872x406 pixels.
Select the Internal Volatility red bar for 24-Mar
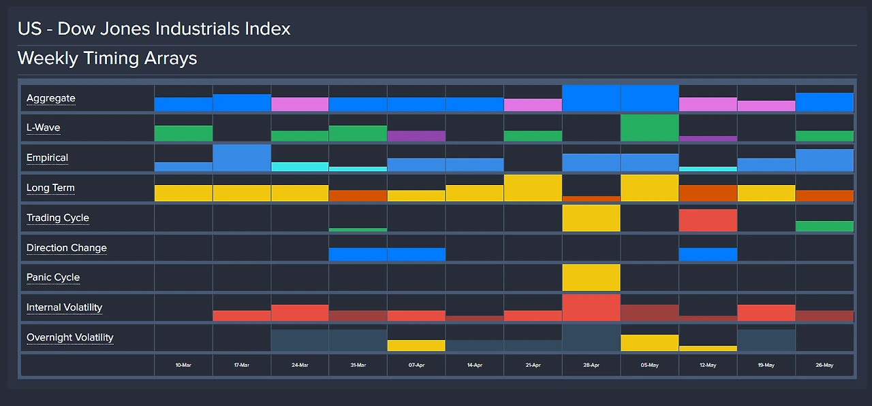300,313
